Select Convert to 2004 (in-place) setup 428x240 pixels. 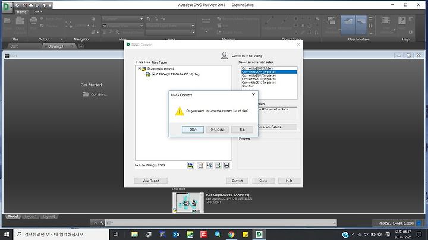click(269, 72)
